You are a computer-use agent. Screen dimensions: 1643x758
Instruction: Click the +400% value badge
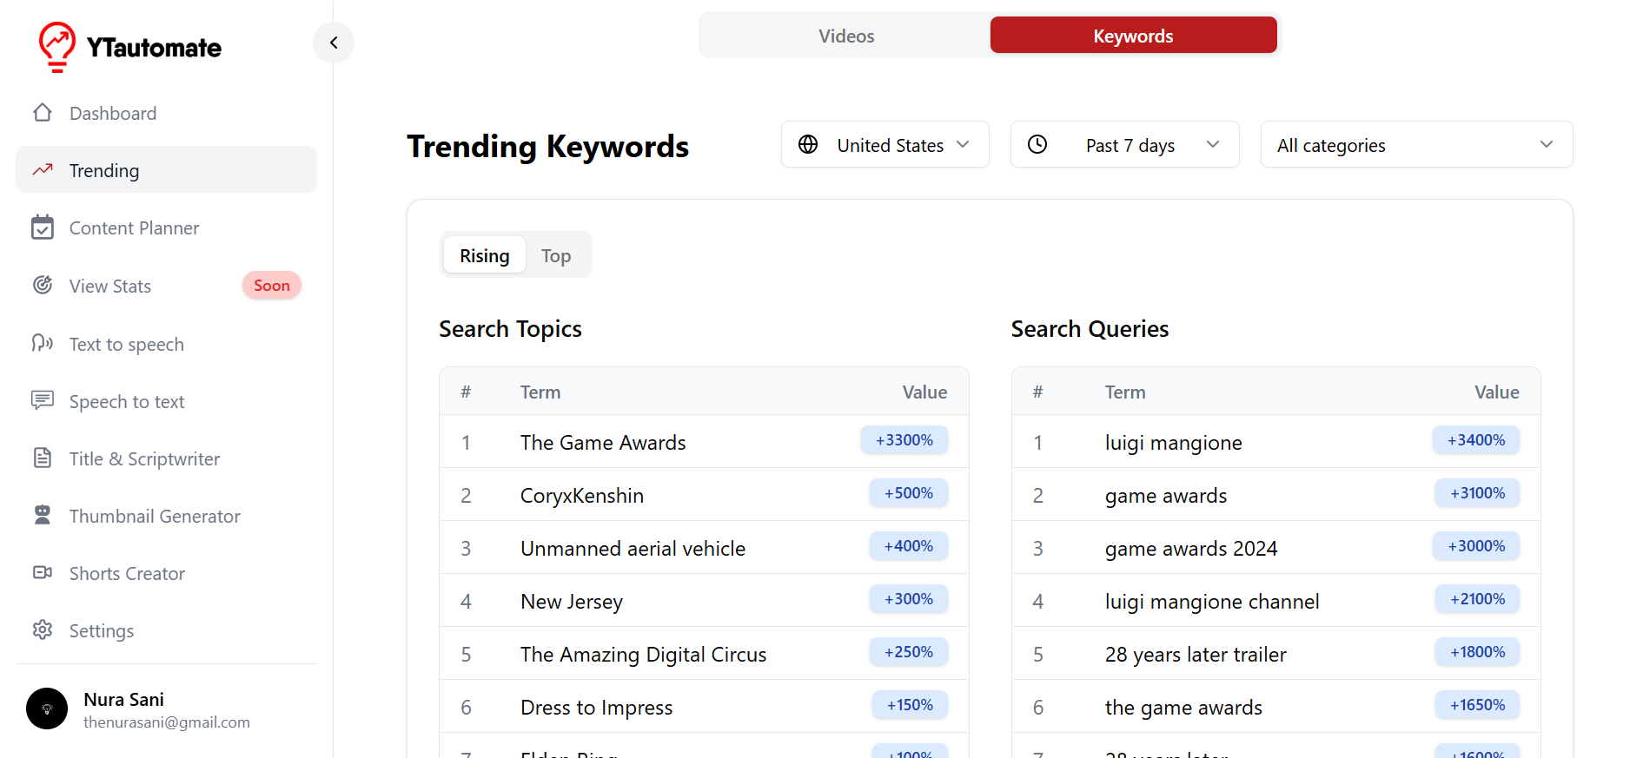pos(909,546)
